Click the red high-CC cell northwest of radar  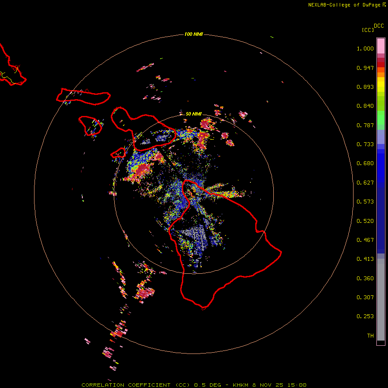click(x=142, y=169)
